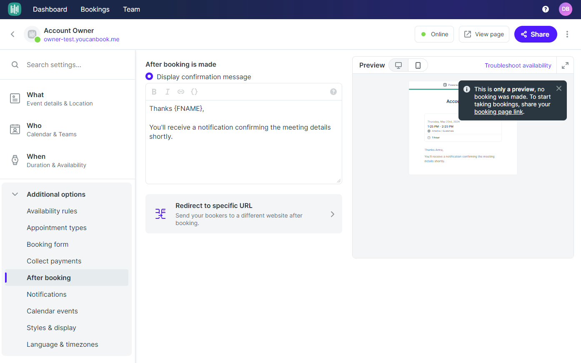The width and height of the screenshot is (581, 363).
Task: Switch preview to desktop view
Action: click(398, 65)
